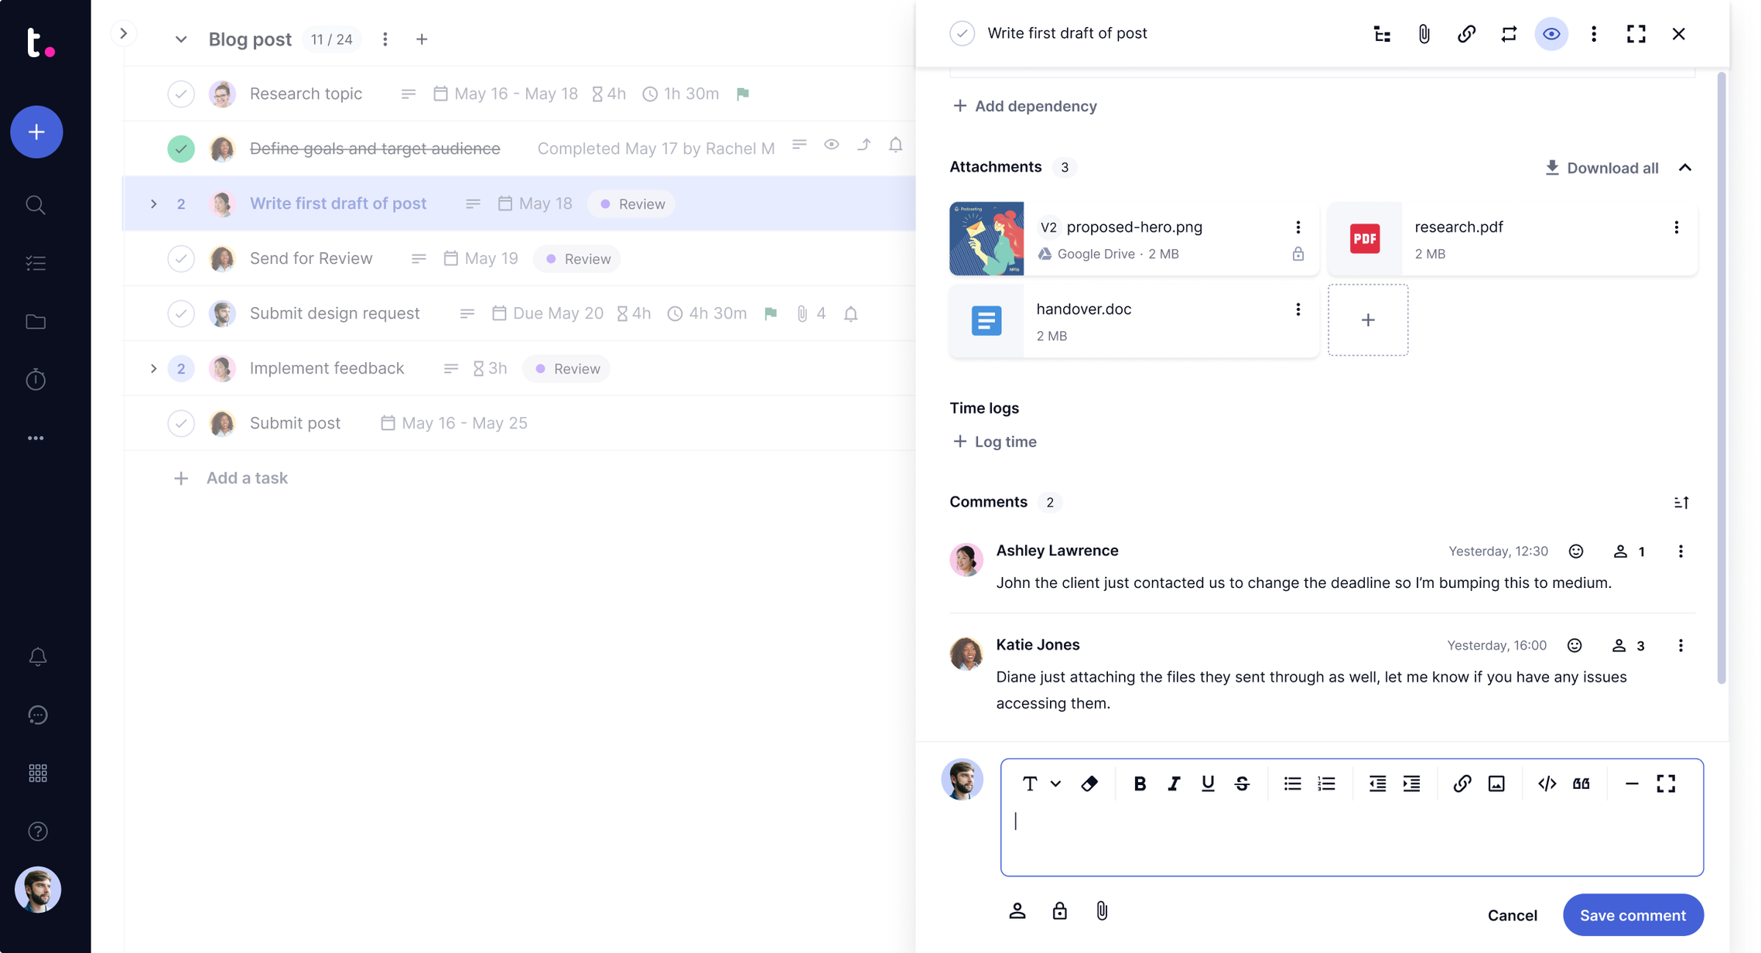Screen dimensions: 1761x953
Task: Open the subtasks hierarchy icon
Action: pyautogui.click(x=1382, y=34)
